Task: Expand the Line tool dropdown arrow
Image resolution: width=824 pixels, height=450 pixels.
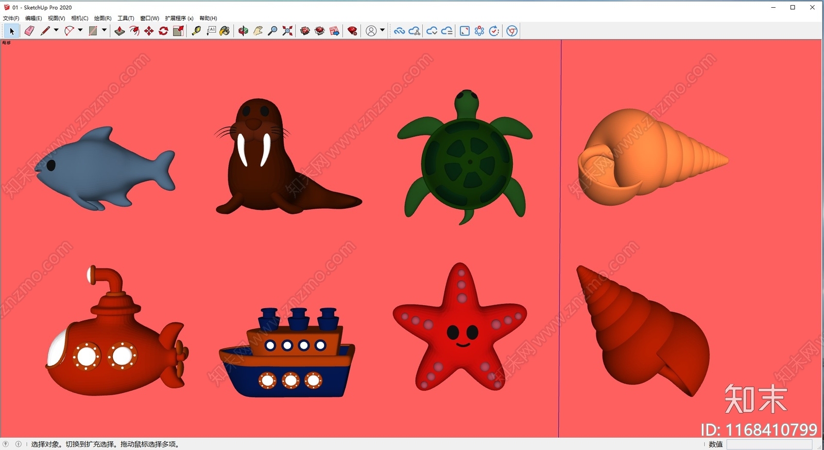Action: 56,30
